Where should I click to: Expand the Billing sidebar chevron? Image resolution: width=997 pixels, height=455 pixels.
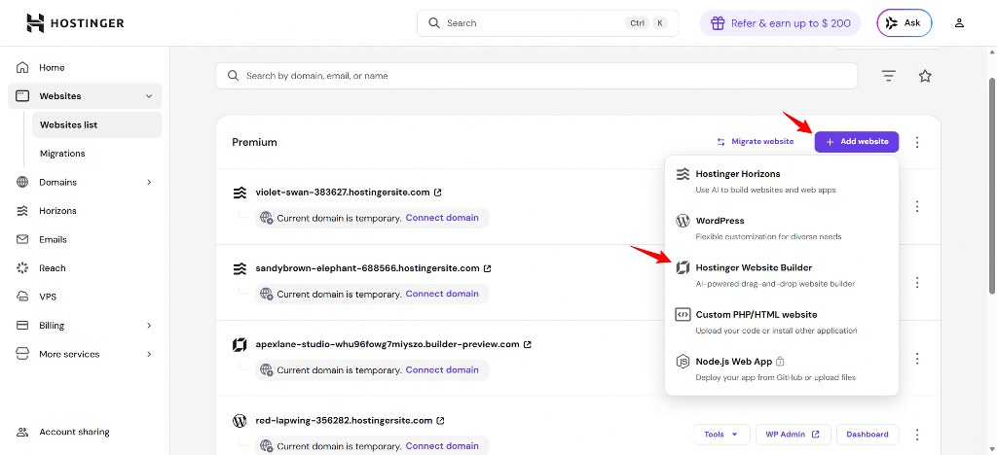click(x=149, y=326)
